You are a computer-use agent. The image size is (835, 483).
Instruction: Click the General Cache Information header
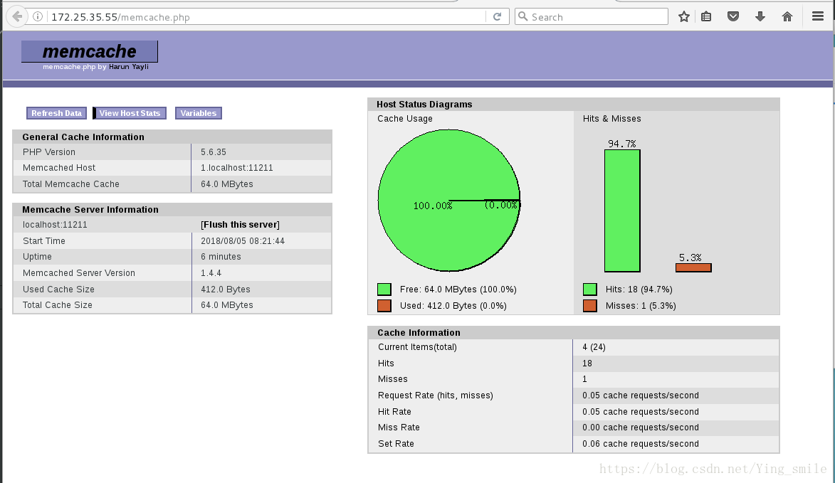tap(172, 137)
